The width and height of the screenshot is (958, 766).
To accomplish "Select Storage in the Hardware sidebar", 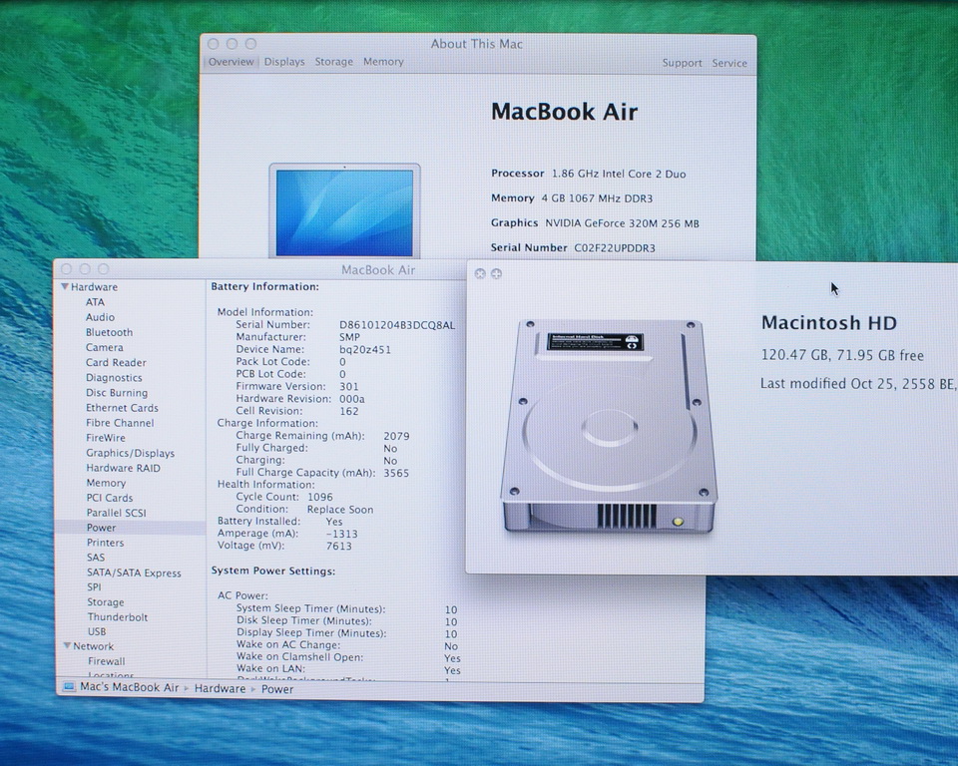I will 105,602.
